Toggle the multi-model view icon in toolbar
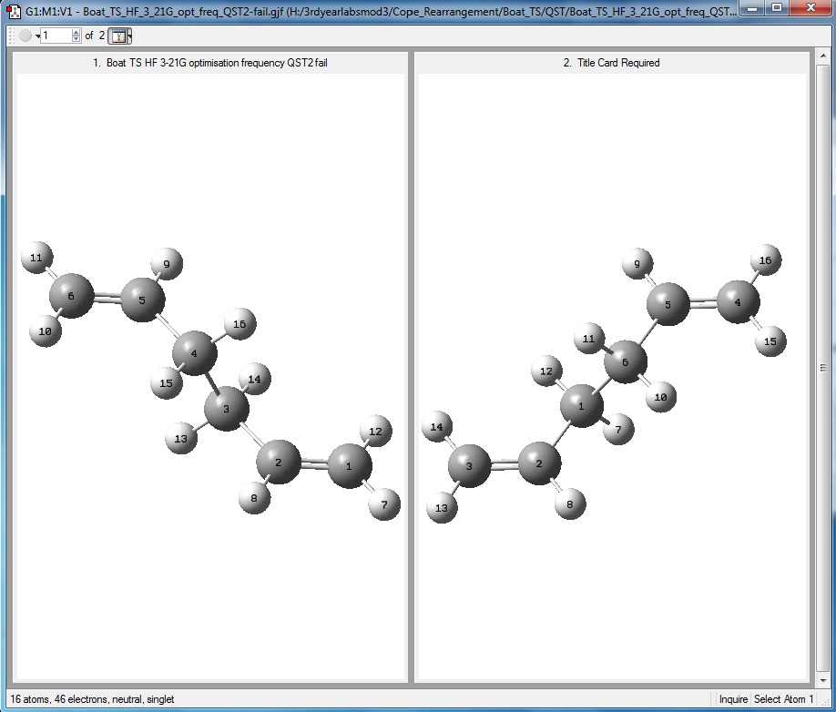Screen dimensions: 836x712 (x=118, y=36)
